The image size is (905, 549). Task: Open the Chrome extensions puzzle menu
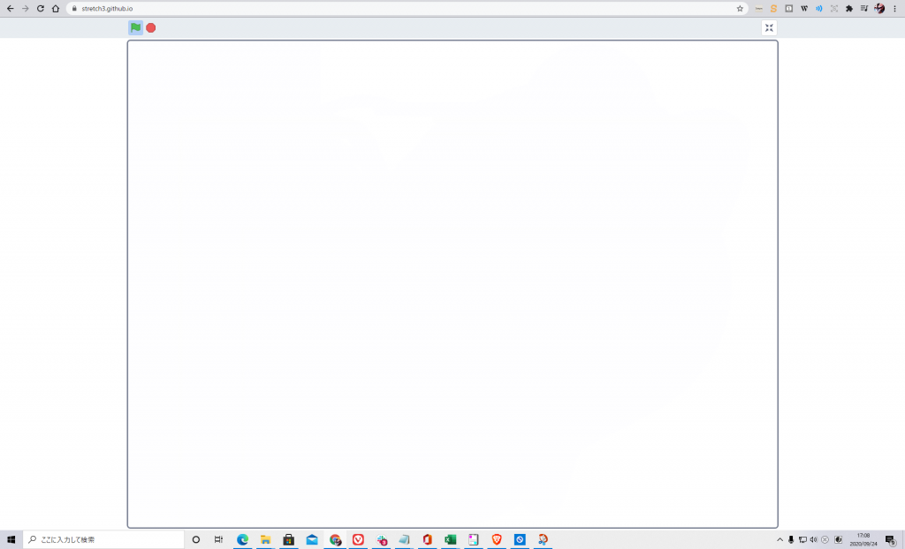[849, 8]
